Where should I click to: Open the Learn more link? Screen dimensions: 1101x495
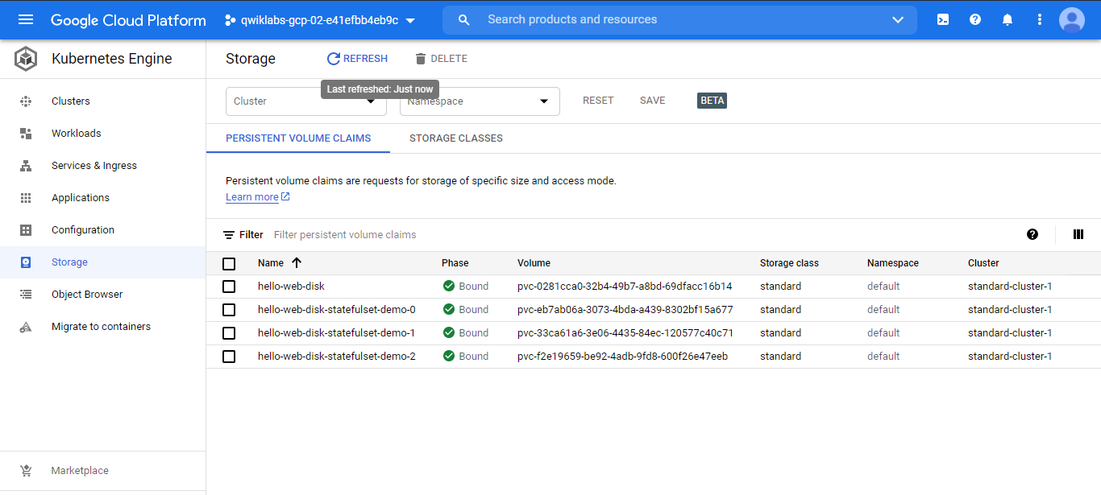[x=252, y=197]
